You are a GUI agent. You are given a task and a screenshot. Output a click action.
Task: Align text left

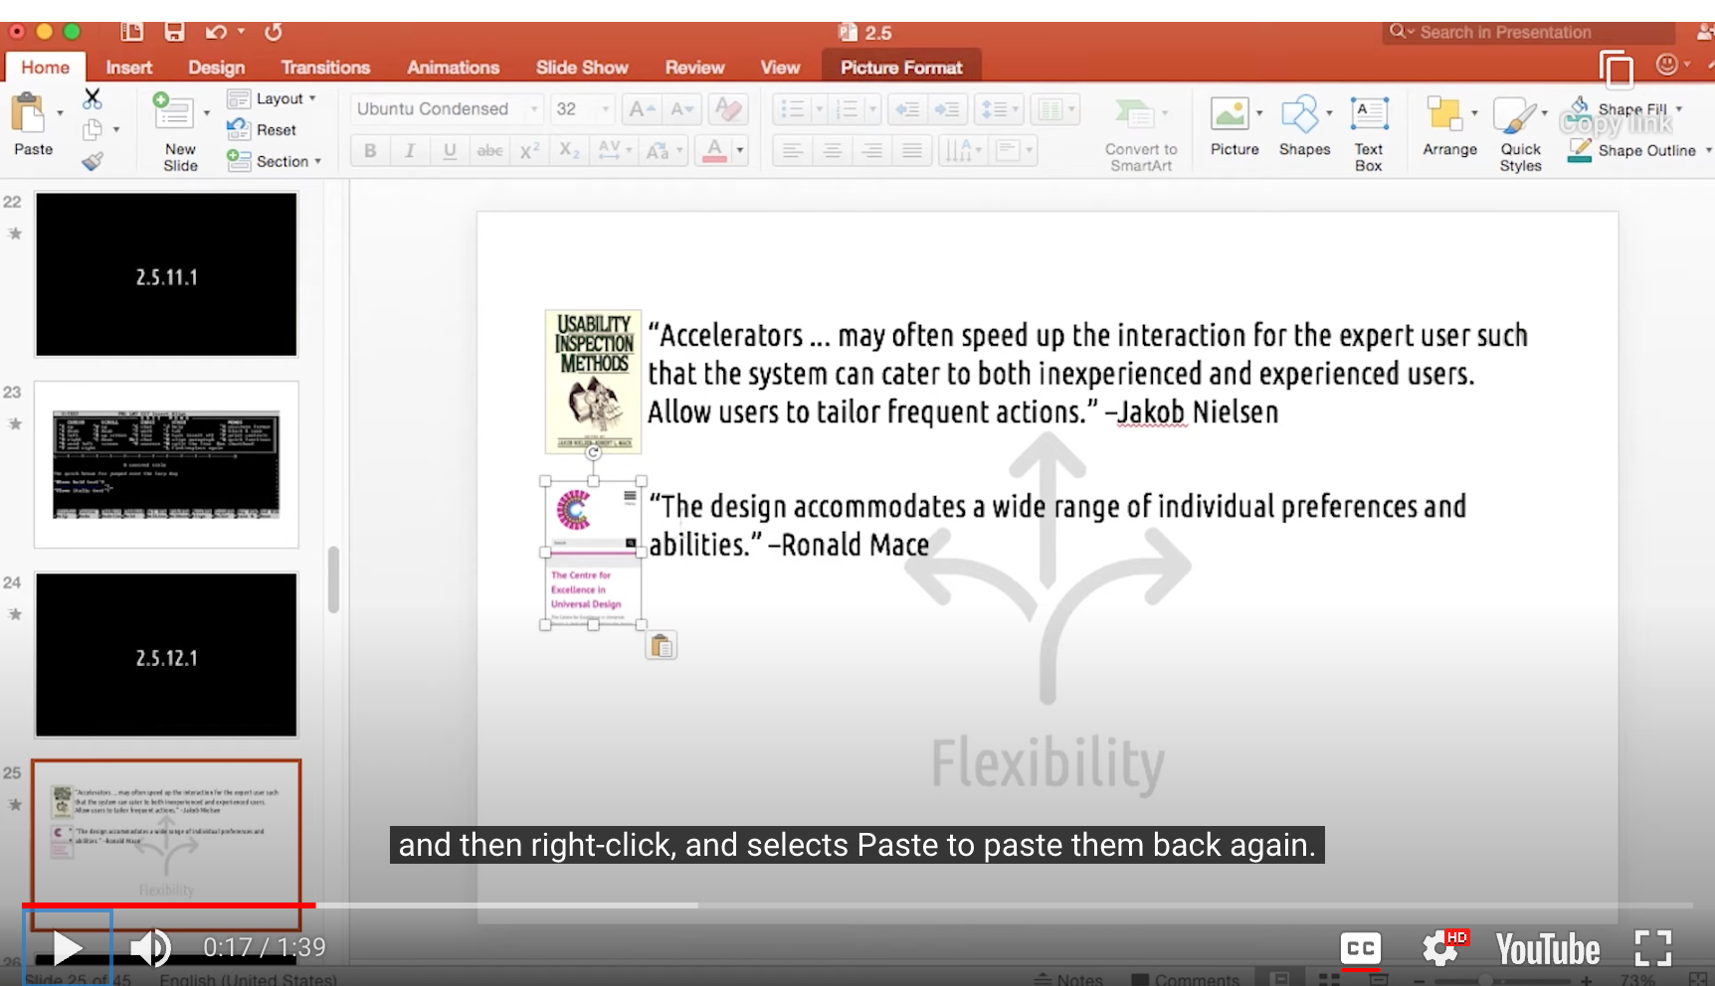coord(792,151)
